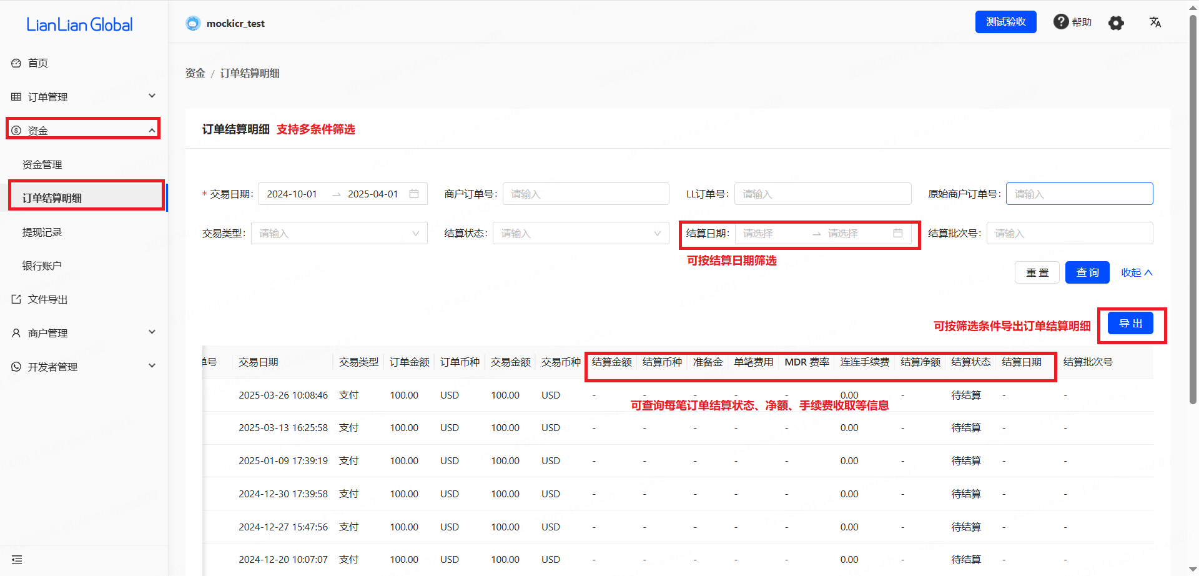Screen dimensions: 1199x576
Task: Collapse filters with the 收起 link
Action: 1136,273
